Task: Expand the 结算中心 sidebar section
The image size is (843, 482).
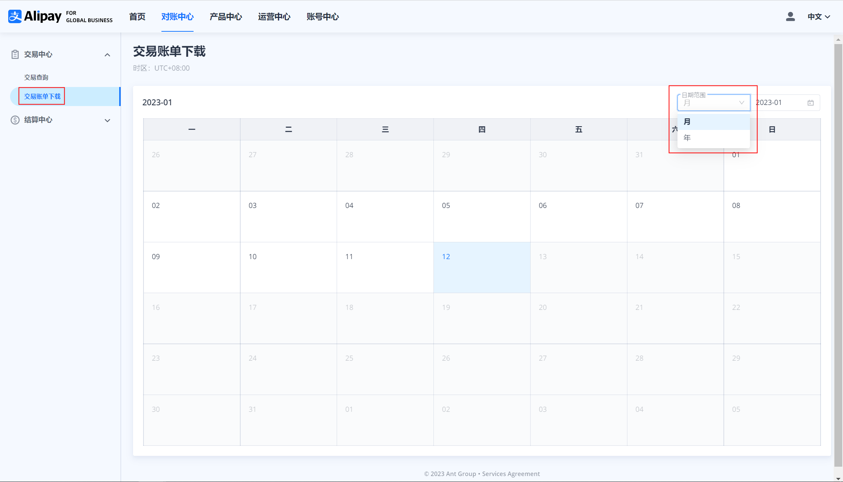Action: click(x=107, y=120)
